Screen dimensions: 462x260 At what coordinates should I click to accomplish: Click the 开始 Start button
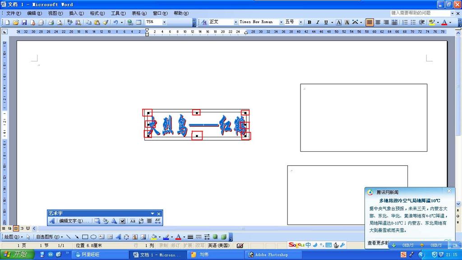click(16, 255)
